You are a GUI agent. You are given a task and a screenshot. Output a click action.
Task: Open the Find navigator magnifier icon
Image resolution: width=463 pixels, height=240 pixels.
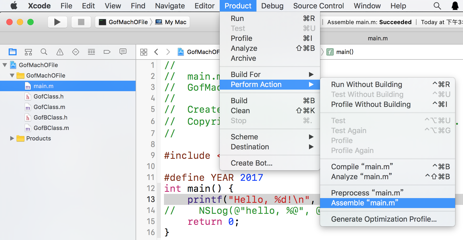point(44,52)
